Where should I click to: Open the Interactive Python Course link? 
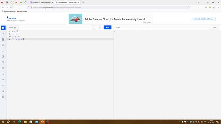click(203, 19)
